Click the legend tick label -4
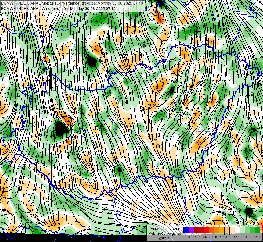The height and width of the screenshot is (242, 263). coord(199,237)
